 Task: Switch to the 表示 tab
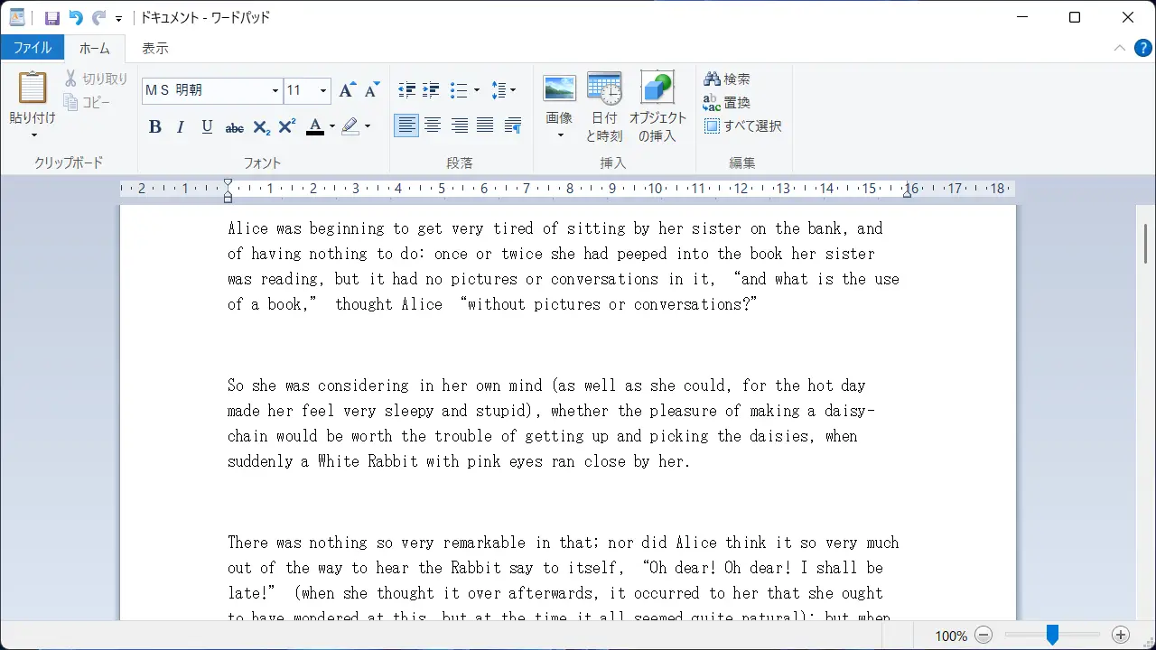pyautogui.click(x=155, y=48)
